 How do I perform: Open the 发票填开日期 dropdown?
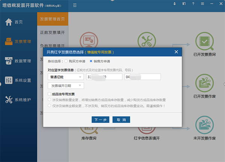click(66, 85)
